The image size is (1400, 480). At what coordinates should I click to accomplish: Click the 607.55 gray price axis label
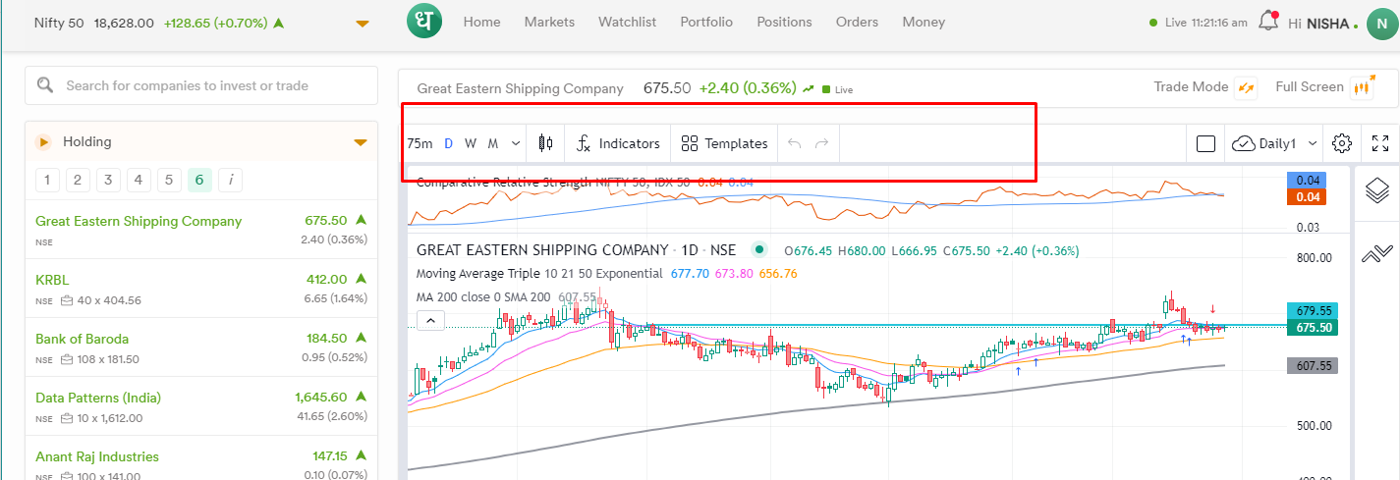(1313, 365)
